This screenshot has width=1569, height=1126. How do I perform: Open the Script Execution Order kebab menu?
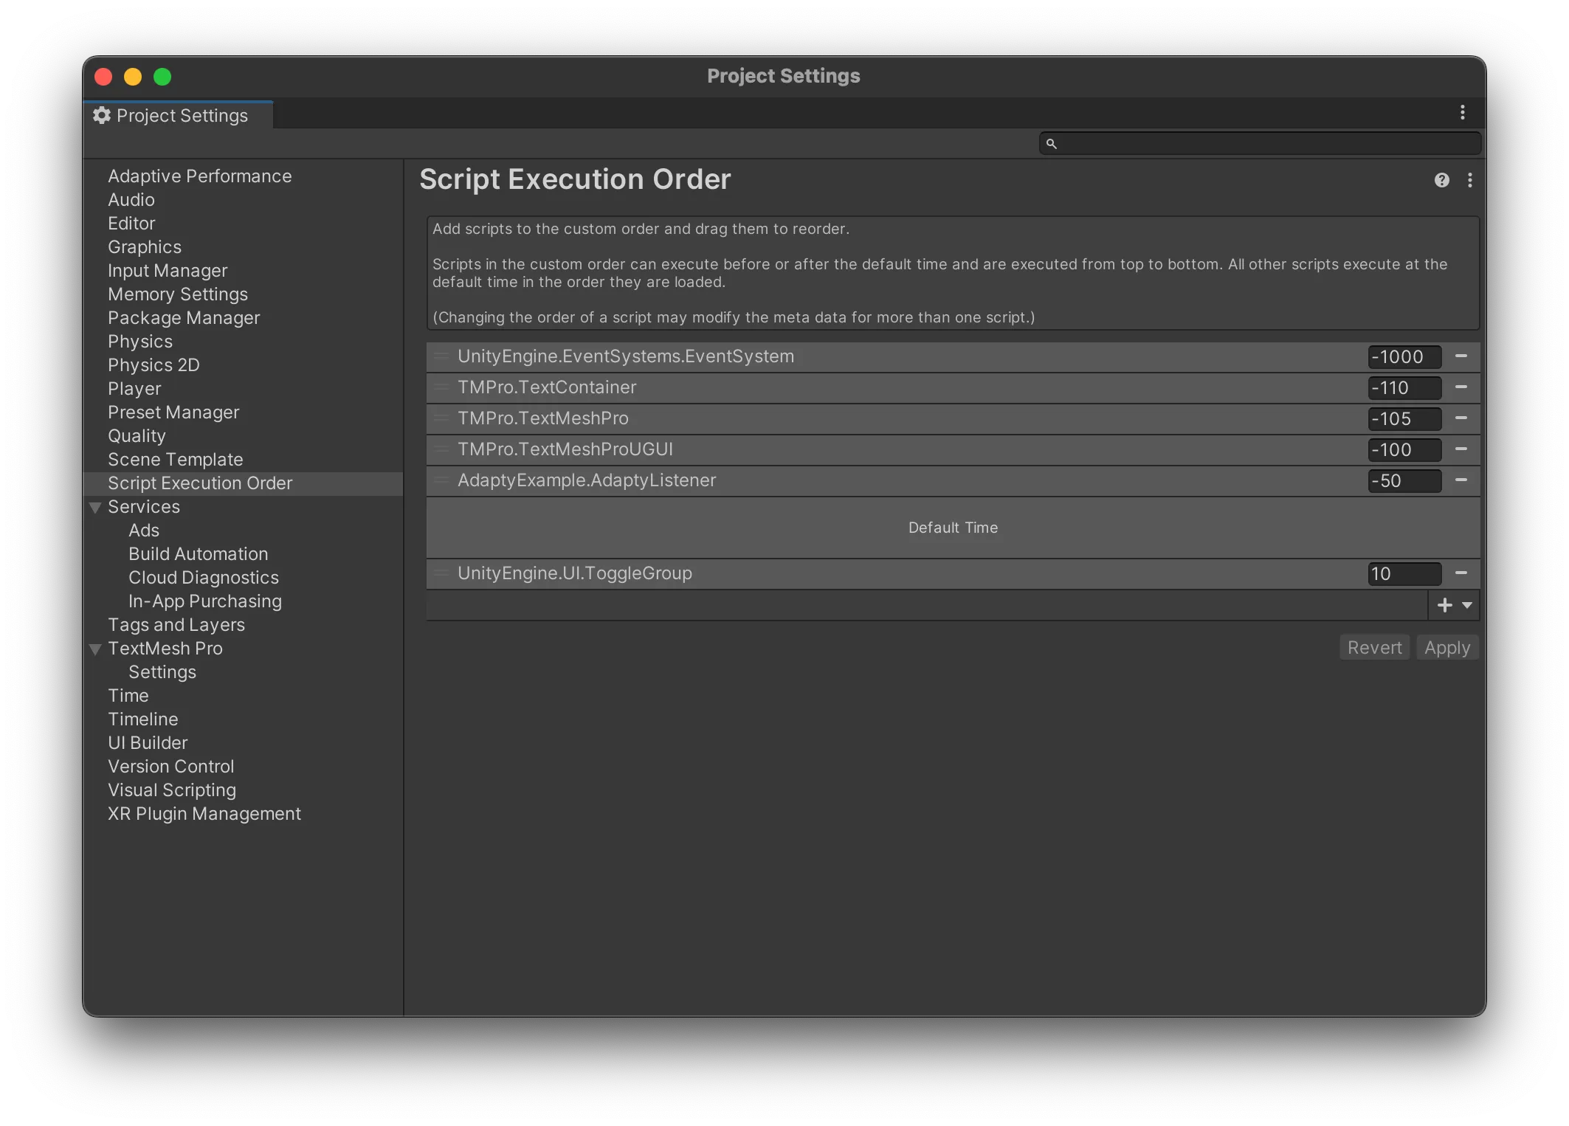point(1470,181)
